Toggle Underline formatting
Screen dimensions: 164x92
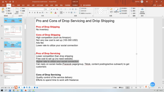coord(35,13)
